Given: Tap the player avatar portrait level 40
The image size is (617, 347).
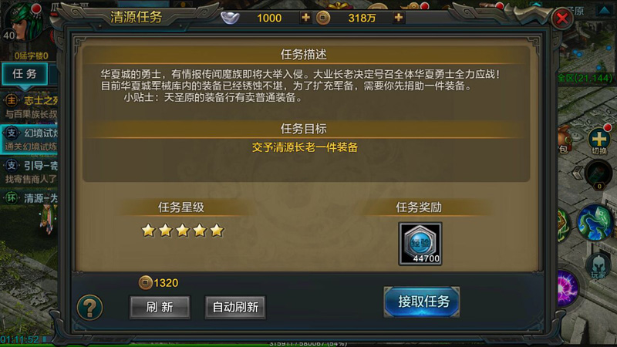Looking at the screenshot, I should coord(23,22).
